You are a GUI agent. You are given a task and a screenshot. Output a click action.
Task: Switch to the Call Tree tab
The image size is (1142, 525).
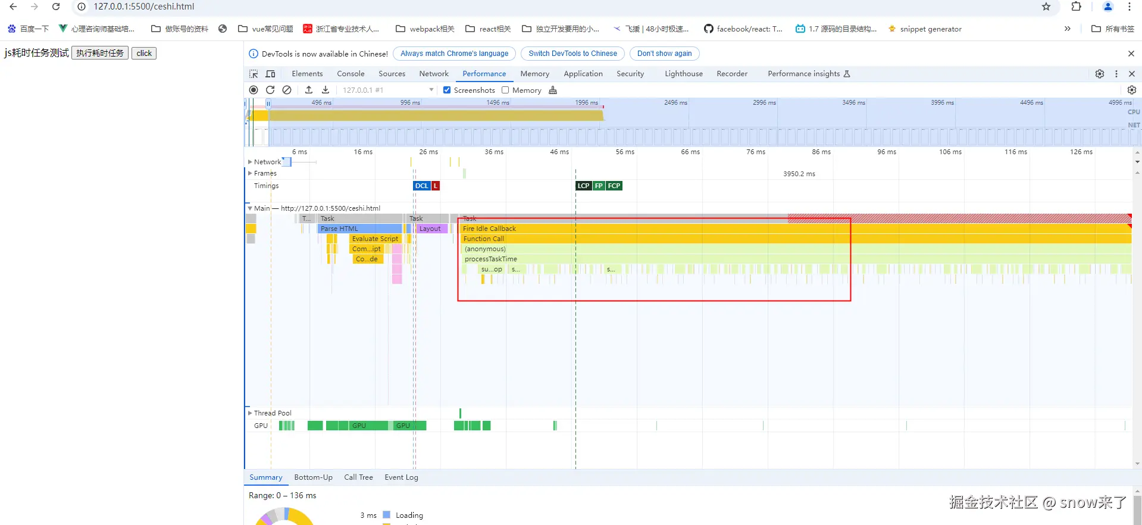coord(358,477)
